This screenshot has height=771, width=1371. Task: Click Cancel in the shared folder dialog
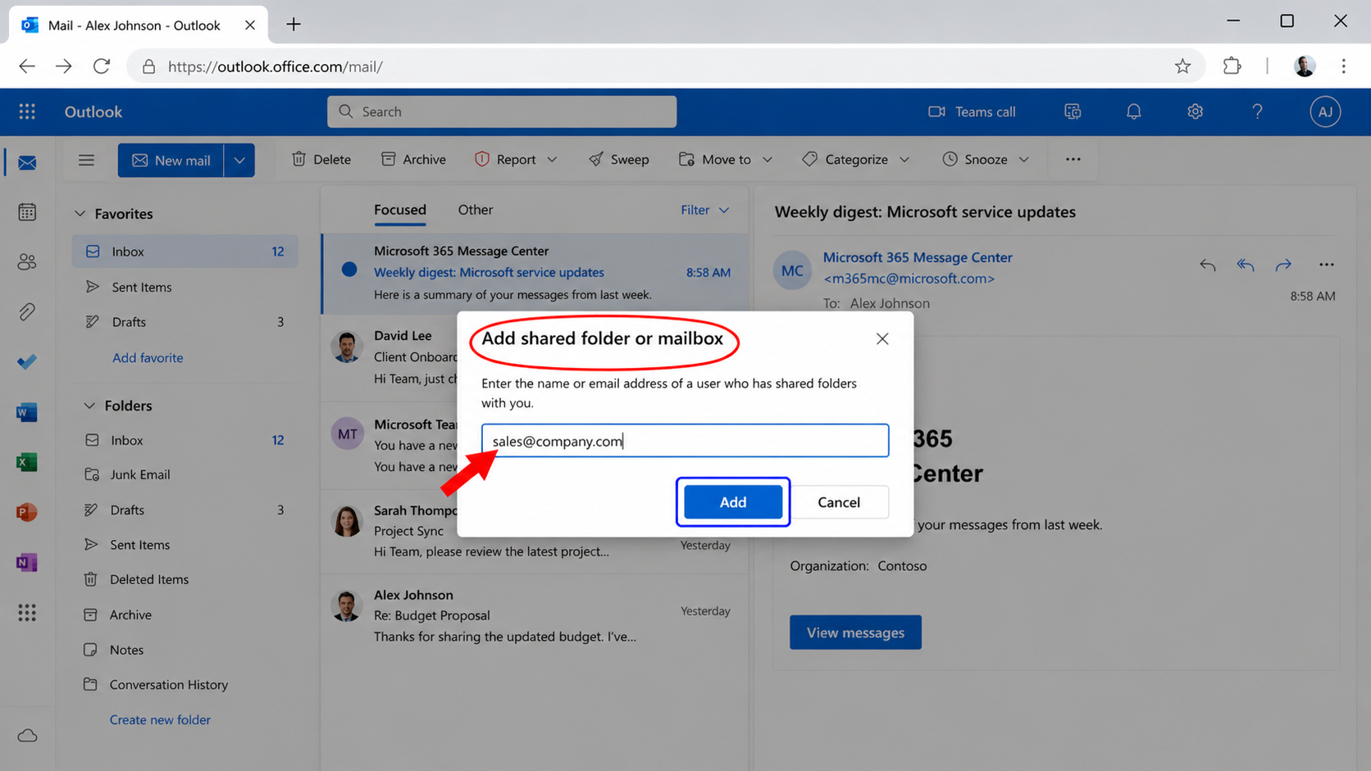click(x=838, y=502)
